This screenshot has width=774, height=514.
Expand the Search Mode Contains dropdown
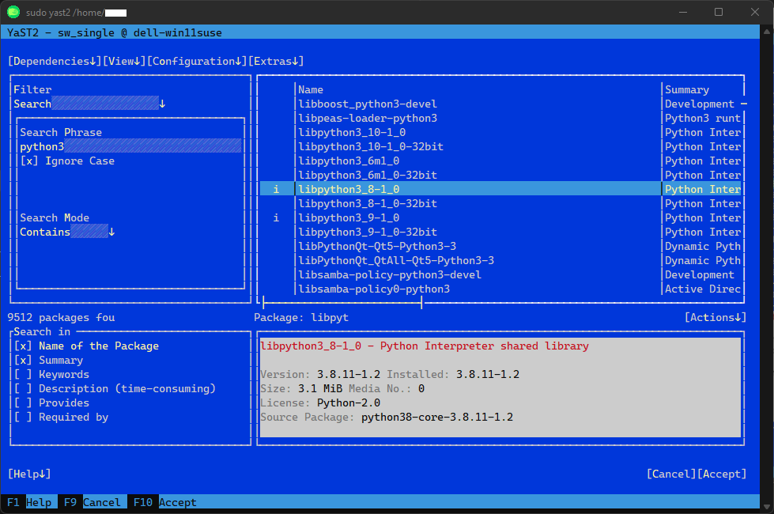coord(67,232)
